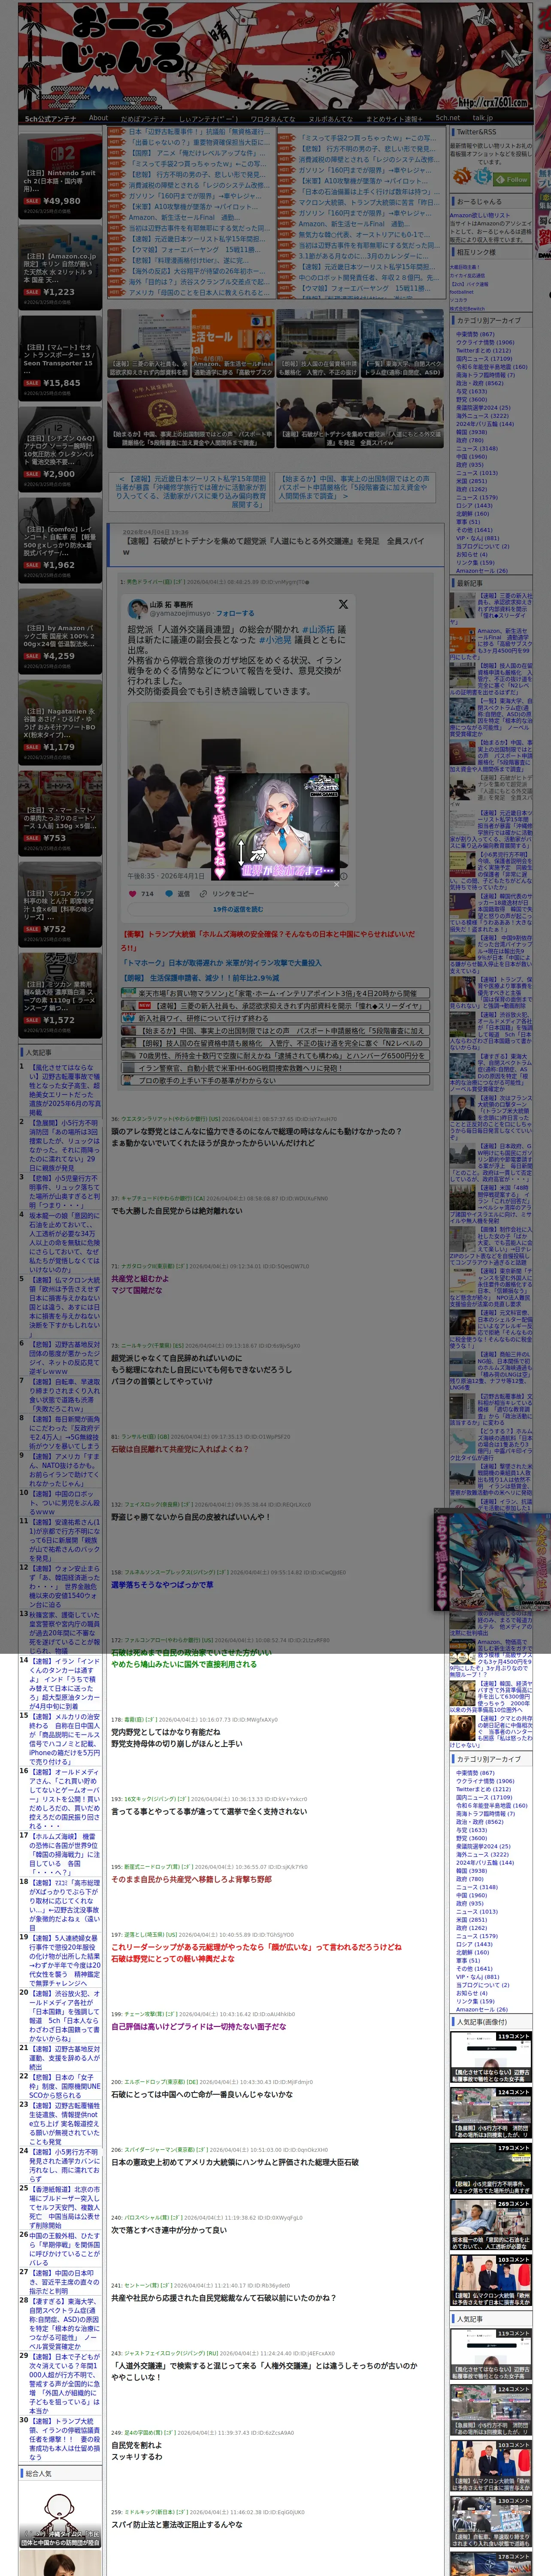Click the リンクをコピー label on the tweet
Viewport: 551px width, 2576px height.
(x=233, y=893)
